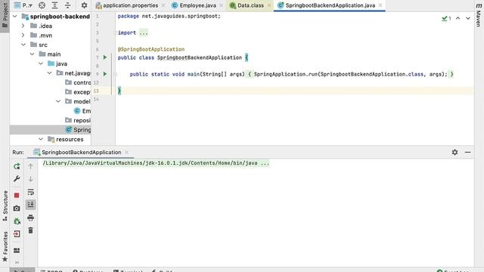Screen dimensions: 484x272
Task: Go to next highlighted problem arrow
Action: coord(468,18)
